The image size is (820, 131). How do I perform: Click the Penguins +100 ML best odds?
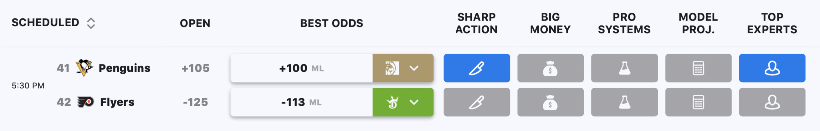pyautogui.click(x=301, y=68)
